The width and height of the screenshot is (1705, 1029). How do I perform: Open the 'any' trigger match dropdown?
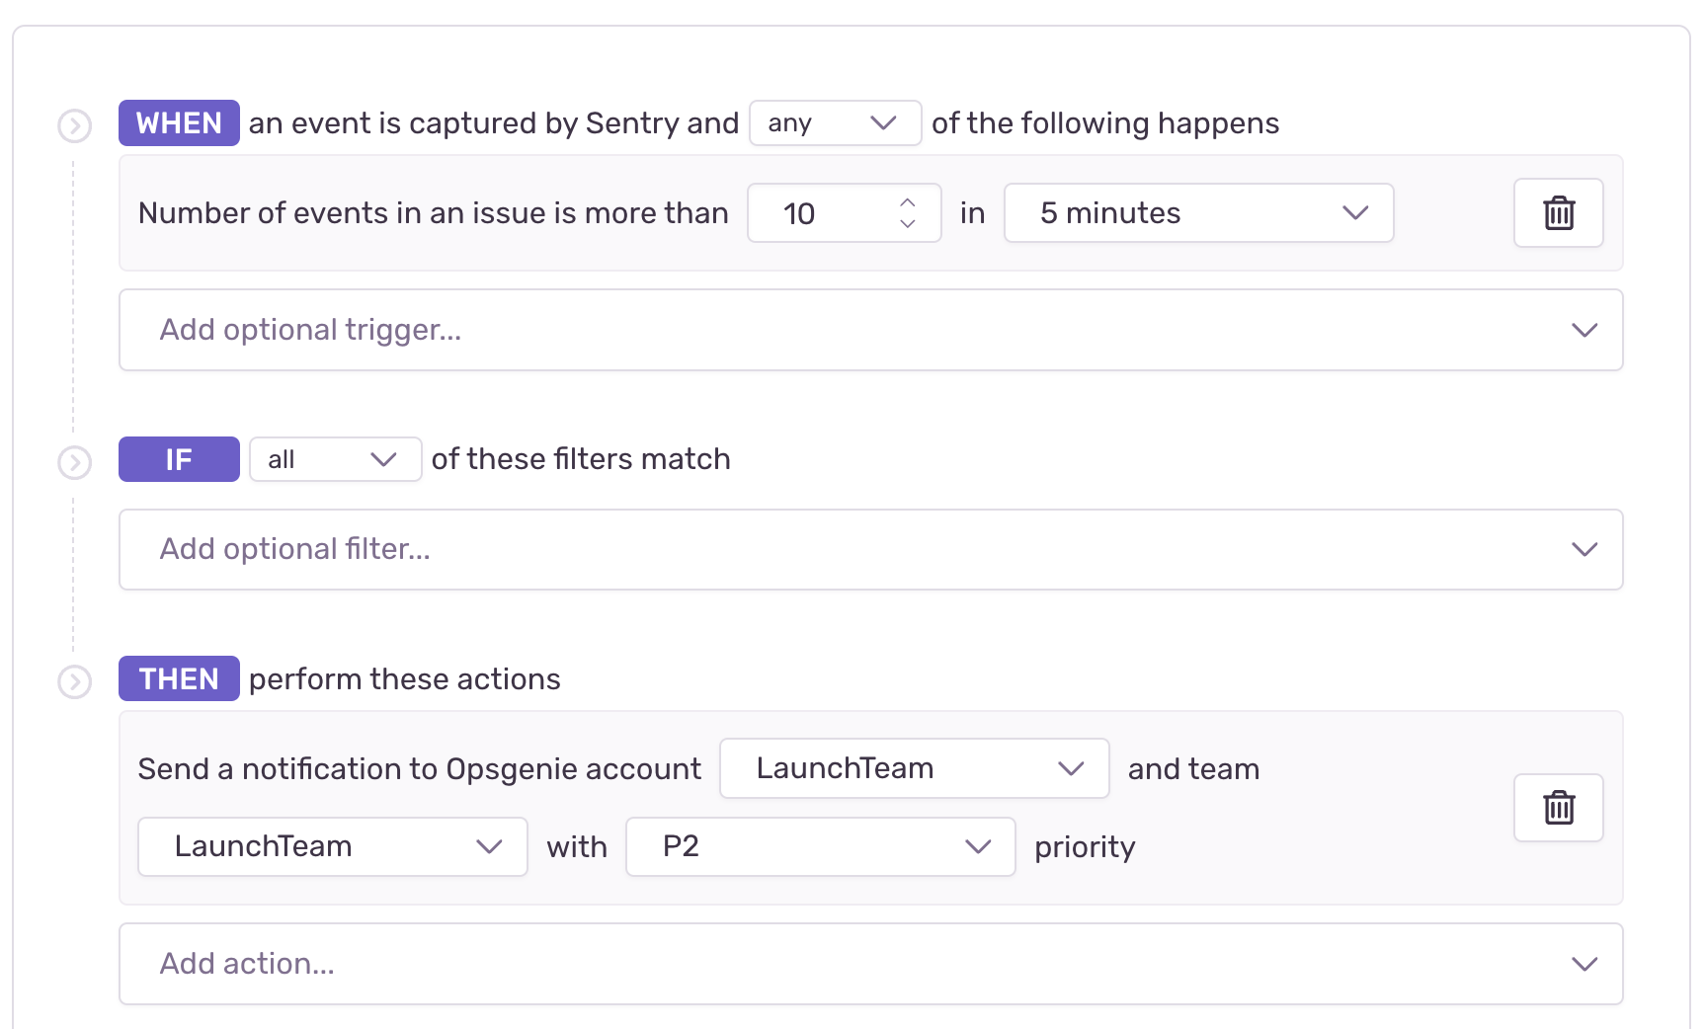[835, 123]
